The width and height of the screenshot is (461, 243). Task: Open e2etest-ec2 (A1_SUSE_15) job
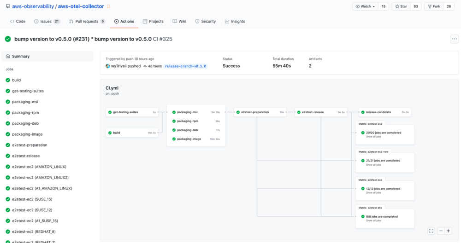35,221
